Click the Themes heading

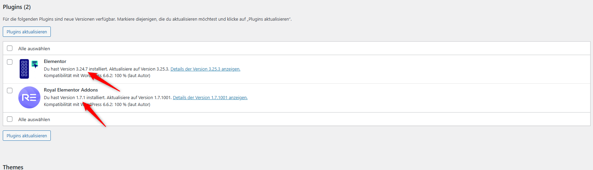click(13, 167)
